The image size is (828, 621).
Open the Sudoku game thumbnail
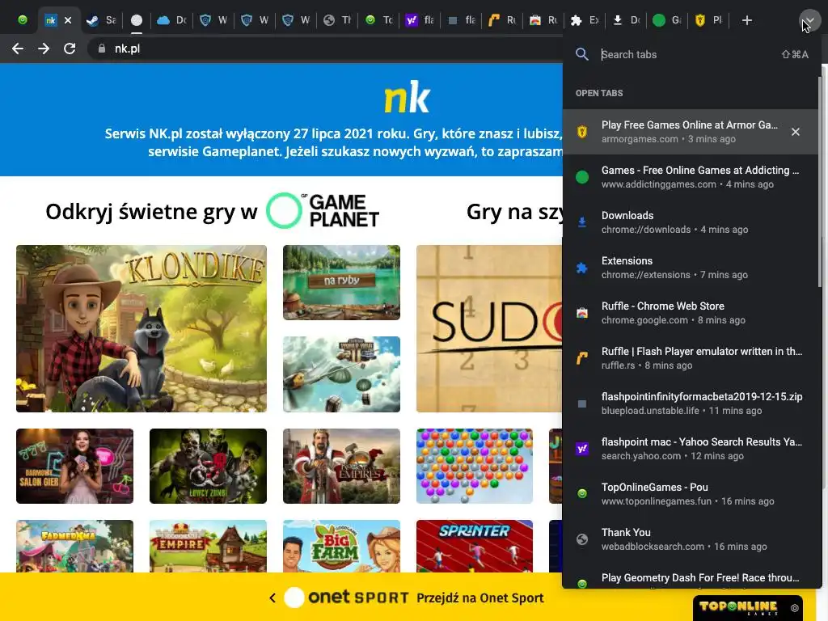pos(489,328)
